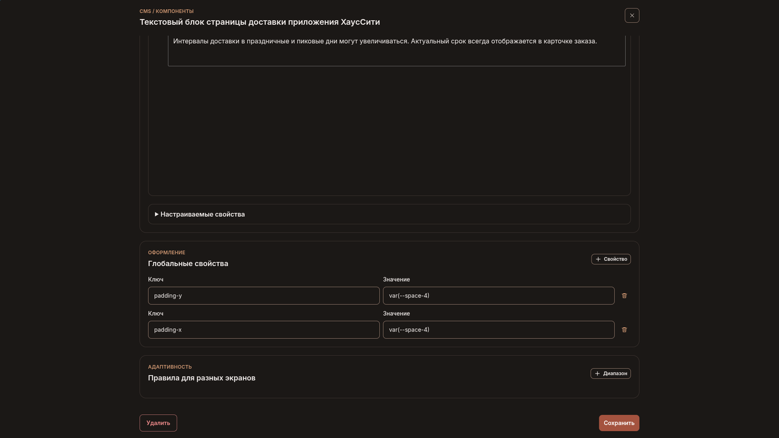
Task: Edit the padding-x value var(--space-4) field
Action: [x=499, y=330]
